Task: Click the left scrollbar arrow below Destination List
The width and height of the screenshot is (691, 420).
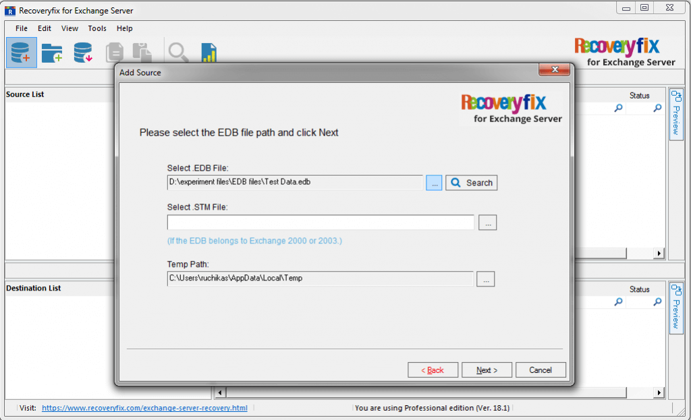Action: click(219, 392)
